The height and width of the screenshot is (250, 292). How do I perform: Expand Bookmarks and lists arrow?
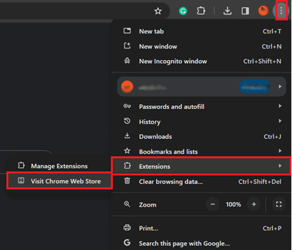pyautogui.click(x=280, y=151)
